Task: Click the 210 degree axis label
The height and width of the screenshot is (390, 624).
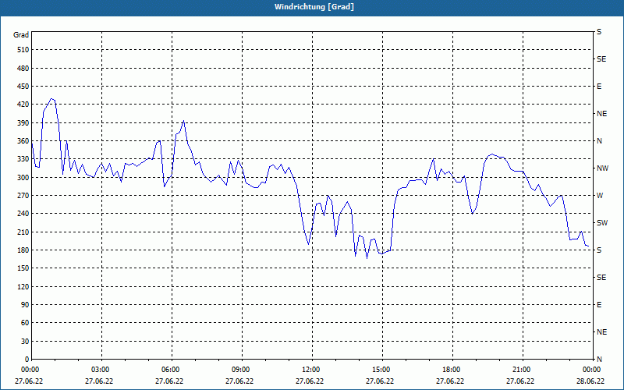Action: 23,232
